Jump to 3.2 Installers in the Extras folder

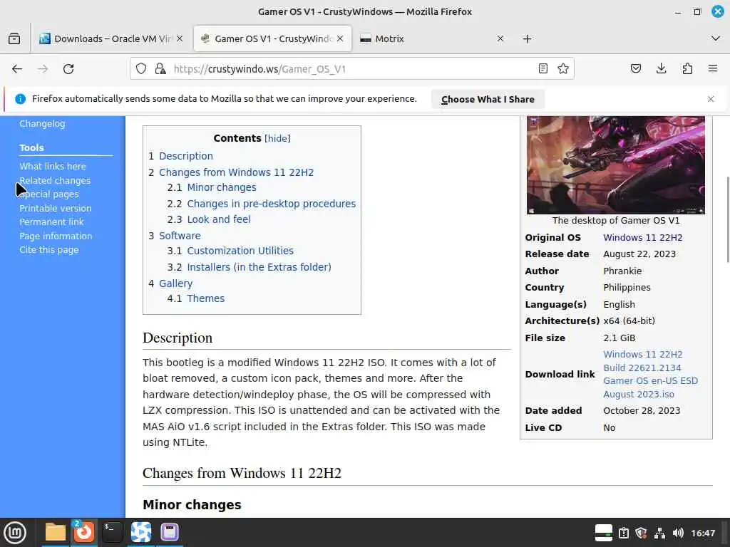coord(249,267)
